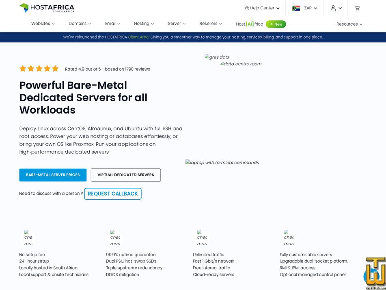This screenshot has height=290, width=386.
Task: Click 'Fast 1 Gbit/s network' text
Action: coord(213,261)
